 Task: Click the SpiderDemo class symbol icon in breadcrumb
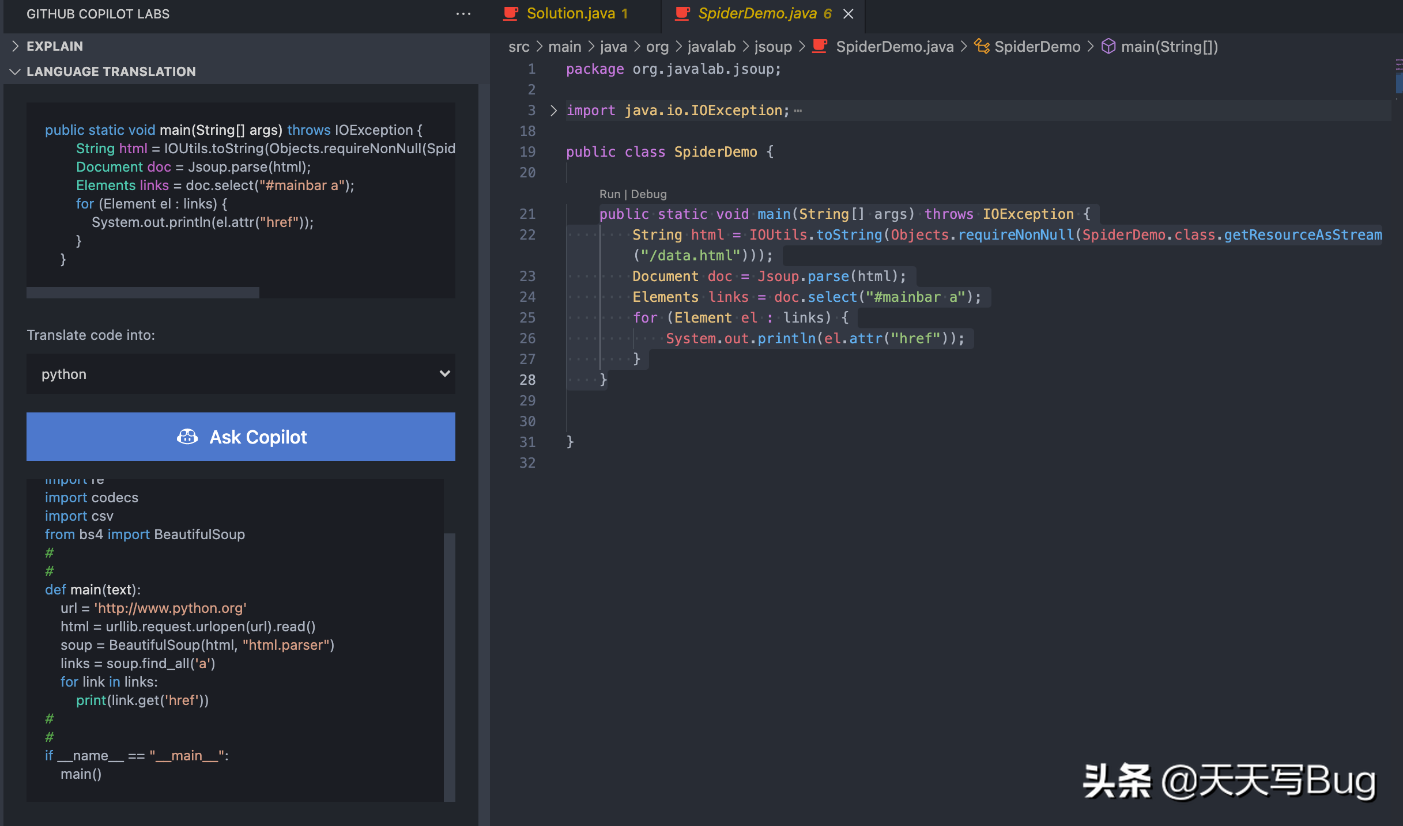(x=982, y=47)
